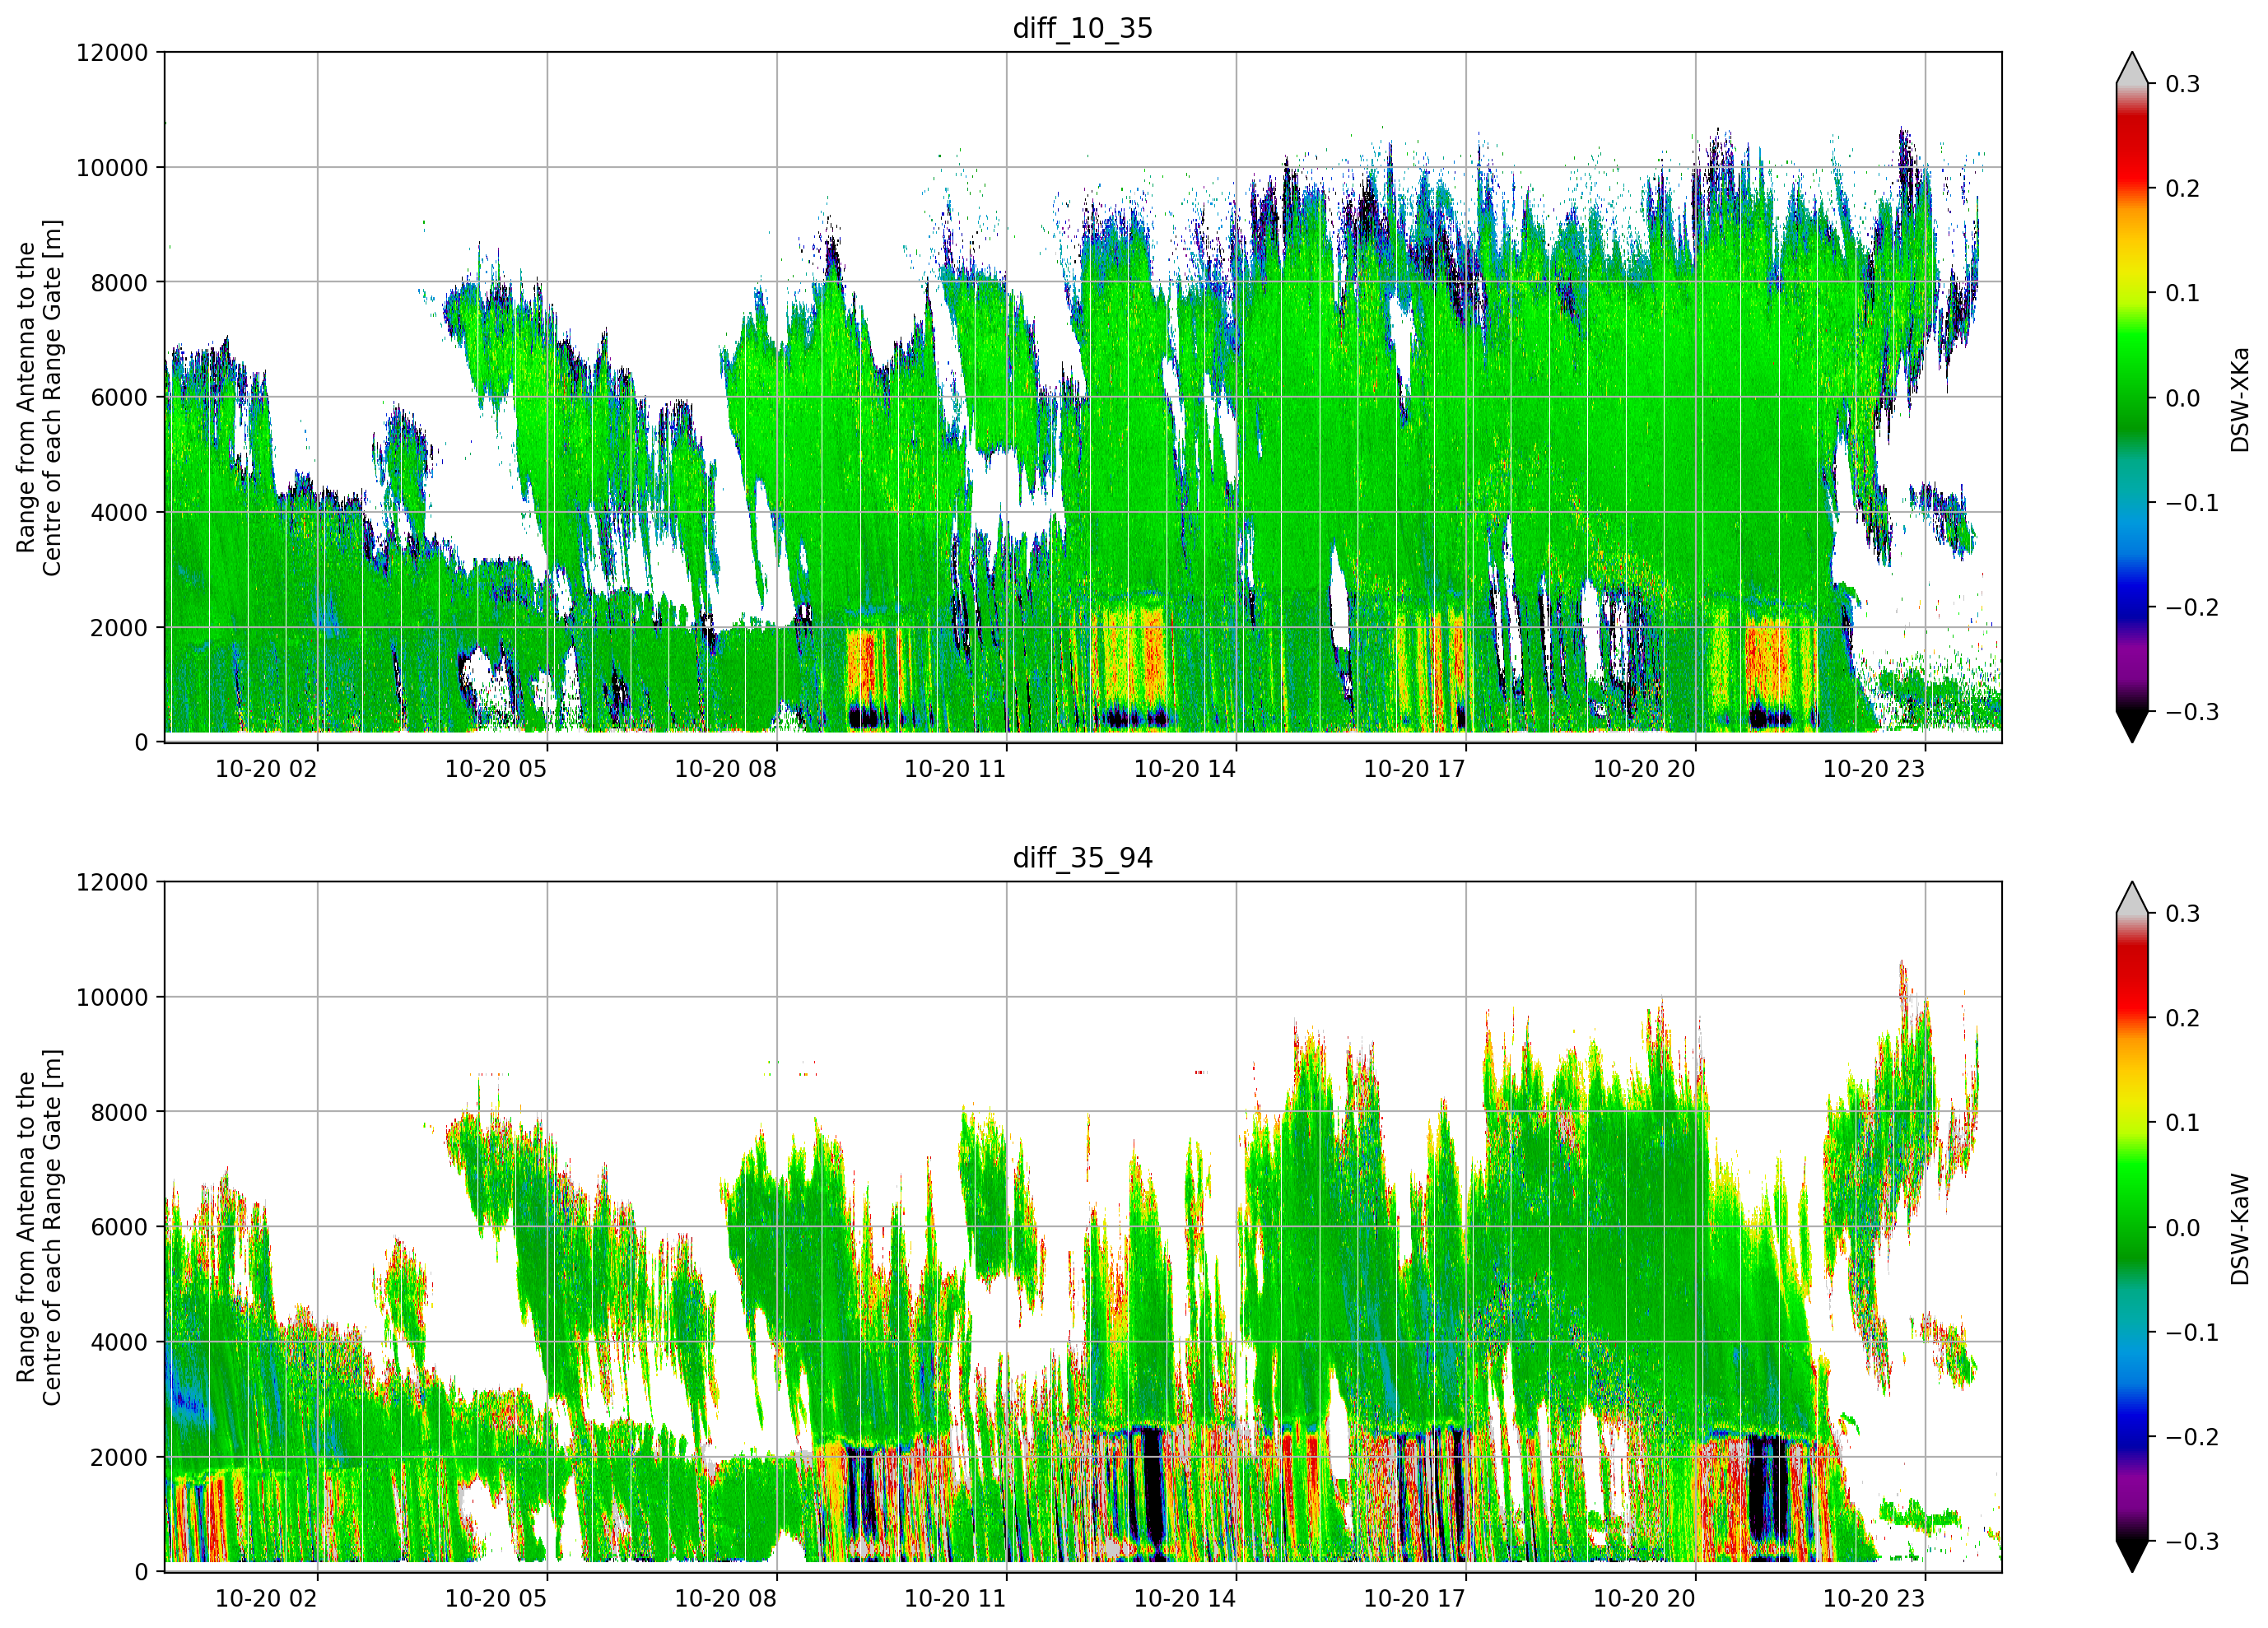
Task: Click x tick '10-20 14' under diff_35_94
Action: 1185,1598
